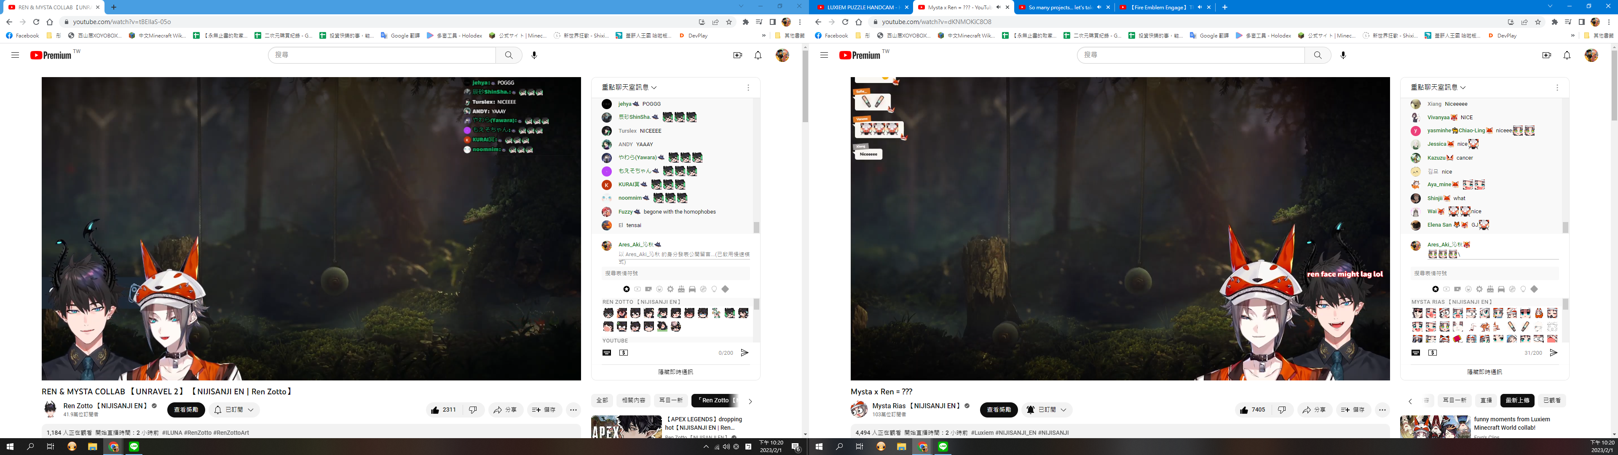Share the Mysta x Ren video
This screenshot has height=455, width=1618.
click(x=1315, y=410)
